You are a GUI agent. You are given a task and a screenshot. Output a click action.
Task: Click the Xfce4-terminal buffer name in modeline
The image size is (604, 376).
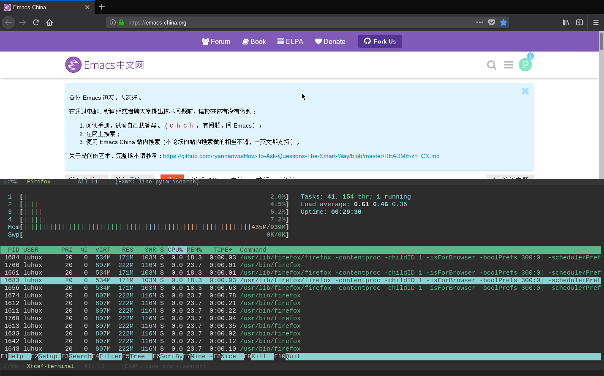(51, 366)
